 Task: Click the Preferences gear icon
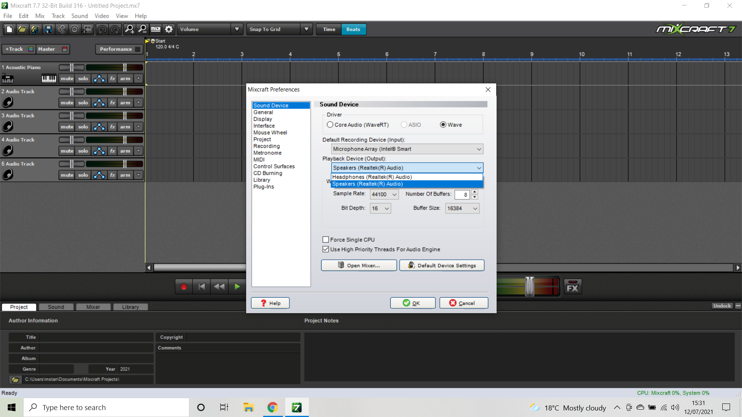[169, 29]
